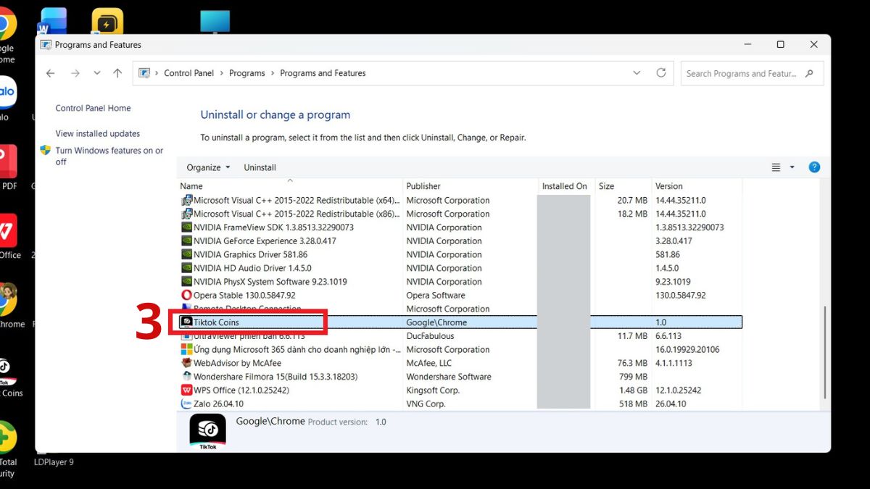
Task: Click the program list vertical scrollbar
Action: click(824, 351)
